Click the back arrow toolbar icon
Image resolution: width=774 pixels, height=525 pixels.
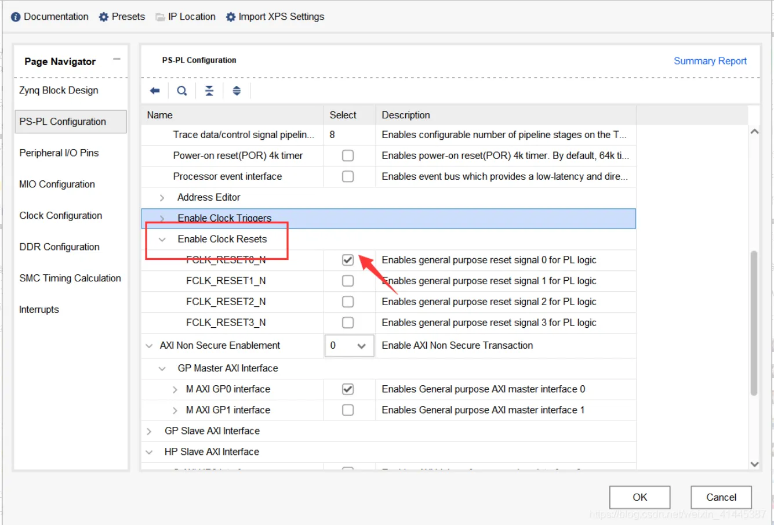coord(155,90)
